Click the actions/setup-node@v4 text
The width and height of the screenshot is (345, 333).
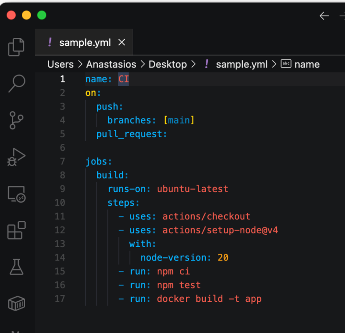220,230
